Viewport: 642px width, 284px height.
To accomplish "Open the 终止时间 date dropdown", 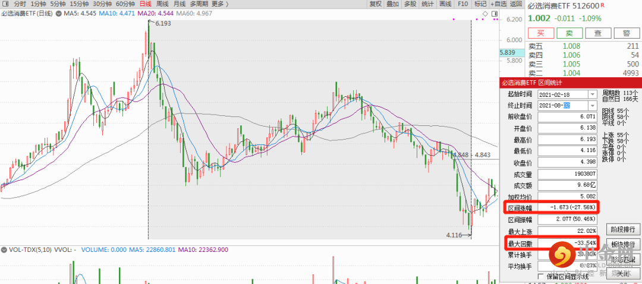I will (593, 106).
